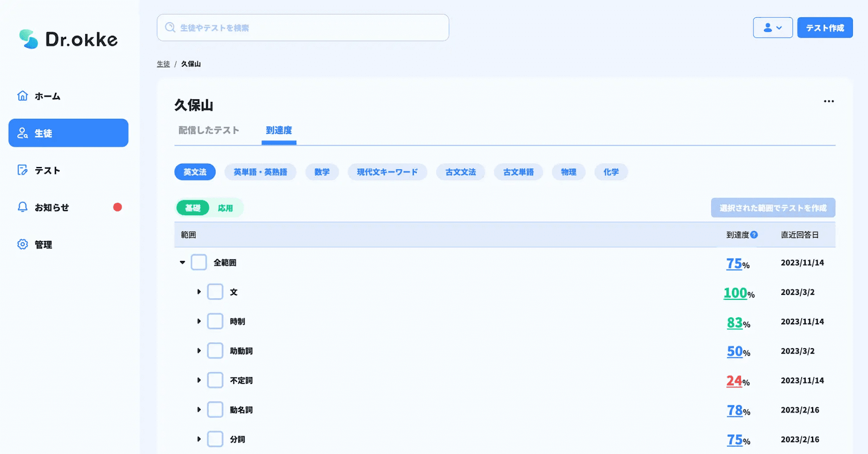Click the 到達度 help question icon
This screenshot has height=454, width=868.
pyautogui.click(x=754, y=235)
